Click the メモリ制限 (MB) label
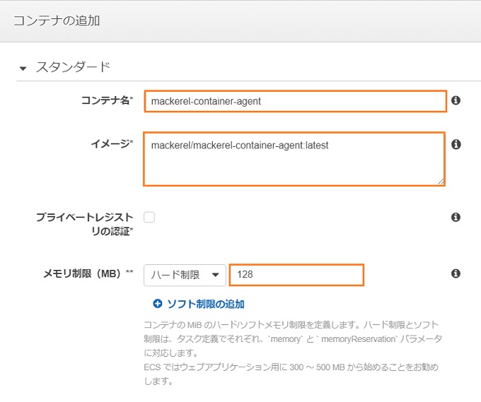Image resolution: width=481 pixels, height=402 pixels. click(x=88, y=273)
